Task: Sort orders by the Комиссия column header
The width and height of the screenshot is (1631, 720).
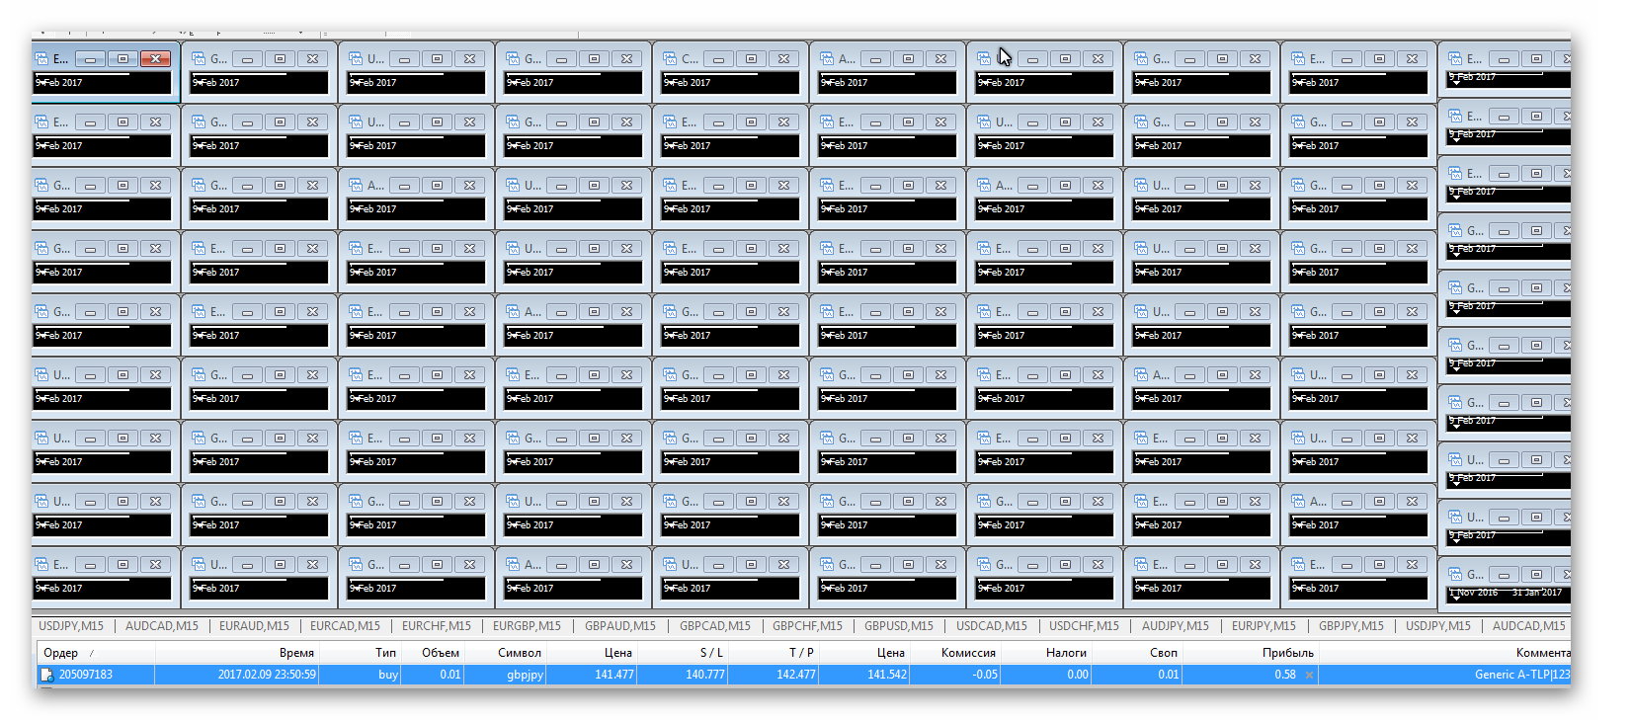Action: [954, 653]
